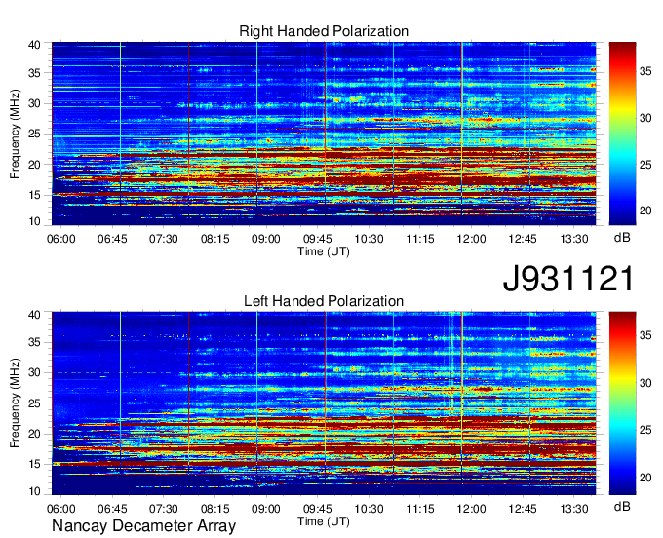663x538 pixels.
Task: Click the 08:15 time tick of Right Handed plot
Action: pos(214,239)
